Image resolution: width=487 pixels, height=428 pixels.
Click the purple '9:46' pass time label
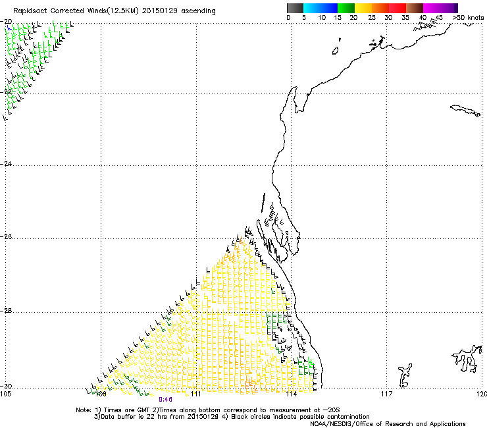pos(165,400)
